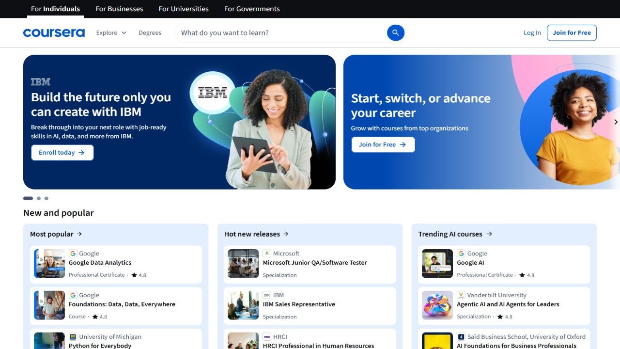The height and width of the screenshot is (349, 620).
Task: Open the Explore dropdown menu
Action: (x=111, y=32)
